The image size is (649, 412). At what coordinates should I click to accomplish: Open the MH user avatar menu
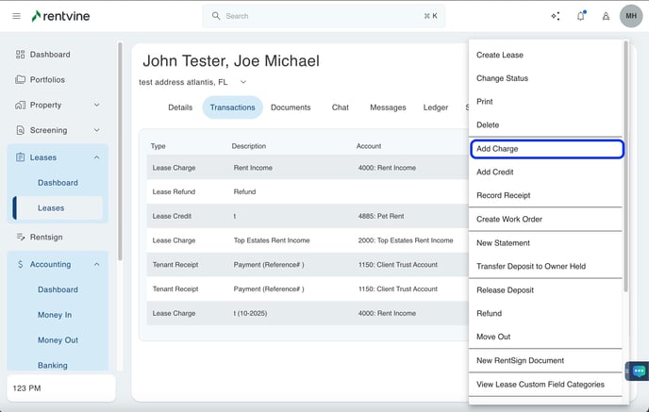point(631,16)
